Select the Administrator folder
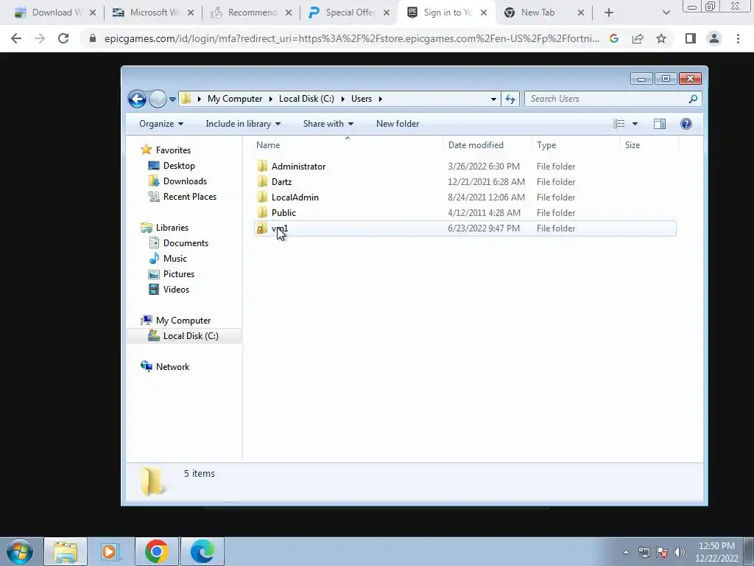This screenshot has height=566, width=754. pos(298,167)
